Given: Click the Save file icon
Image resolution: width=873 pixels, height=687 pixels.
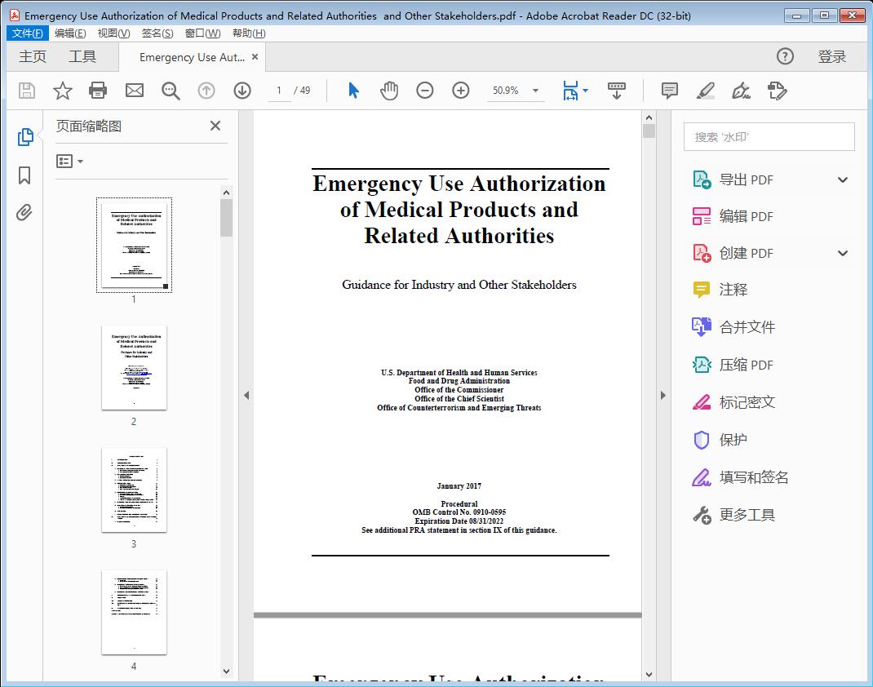Looking at the screenshot, I should 25,91.
